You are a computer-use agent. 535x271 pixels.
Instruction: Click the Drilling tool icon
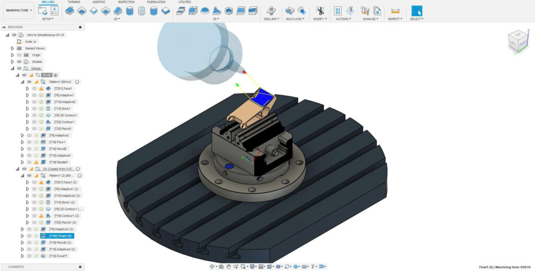coord(271,10)
